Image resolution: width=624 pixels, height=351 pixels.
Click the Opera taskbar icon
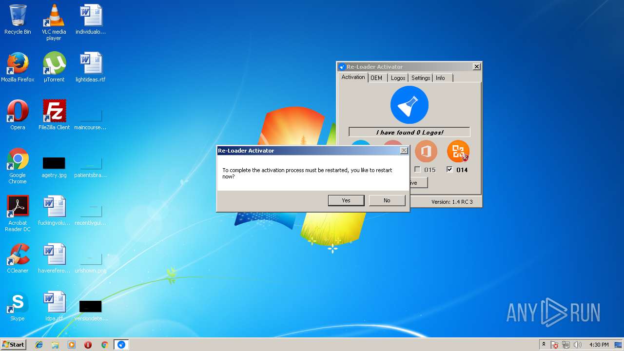pyautogui.click(x=88, y=345)
